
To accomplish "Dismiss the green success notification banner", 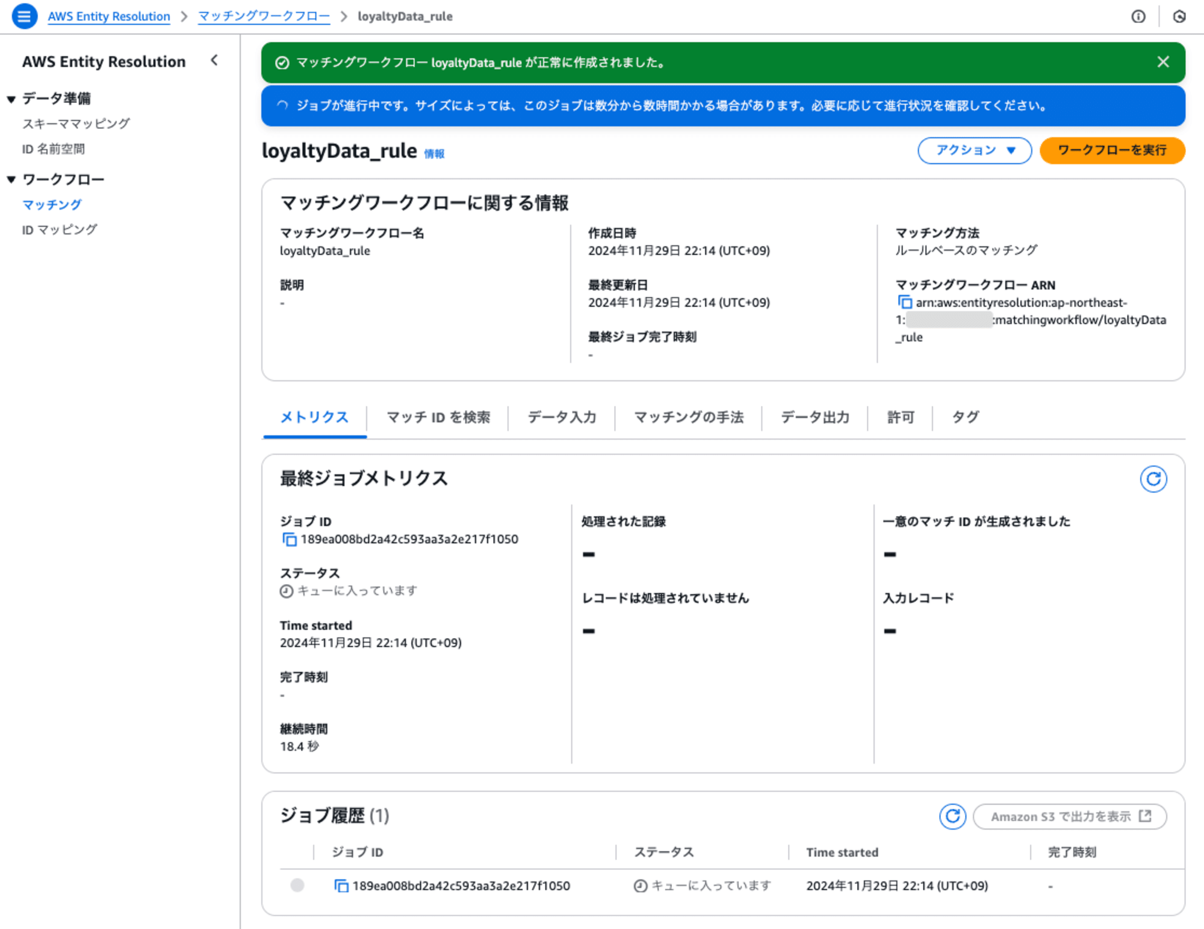I will click(1163, 62).
